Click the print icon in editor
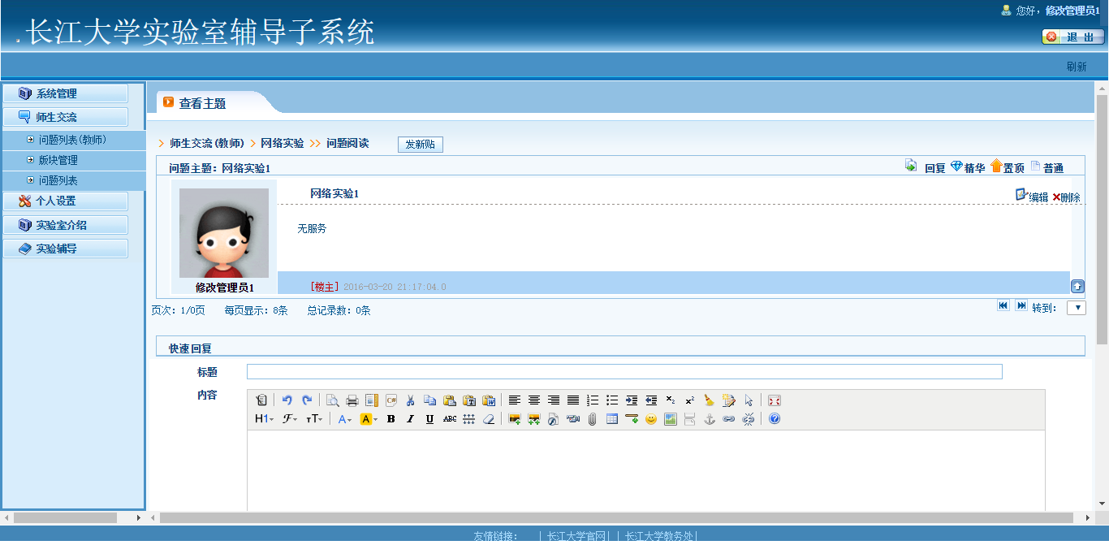The height and width of the screenshot is (545, 1109). pyautogui.click(x=352, y=400)
